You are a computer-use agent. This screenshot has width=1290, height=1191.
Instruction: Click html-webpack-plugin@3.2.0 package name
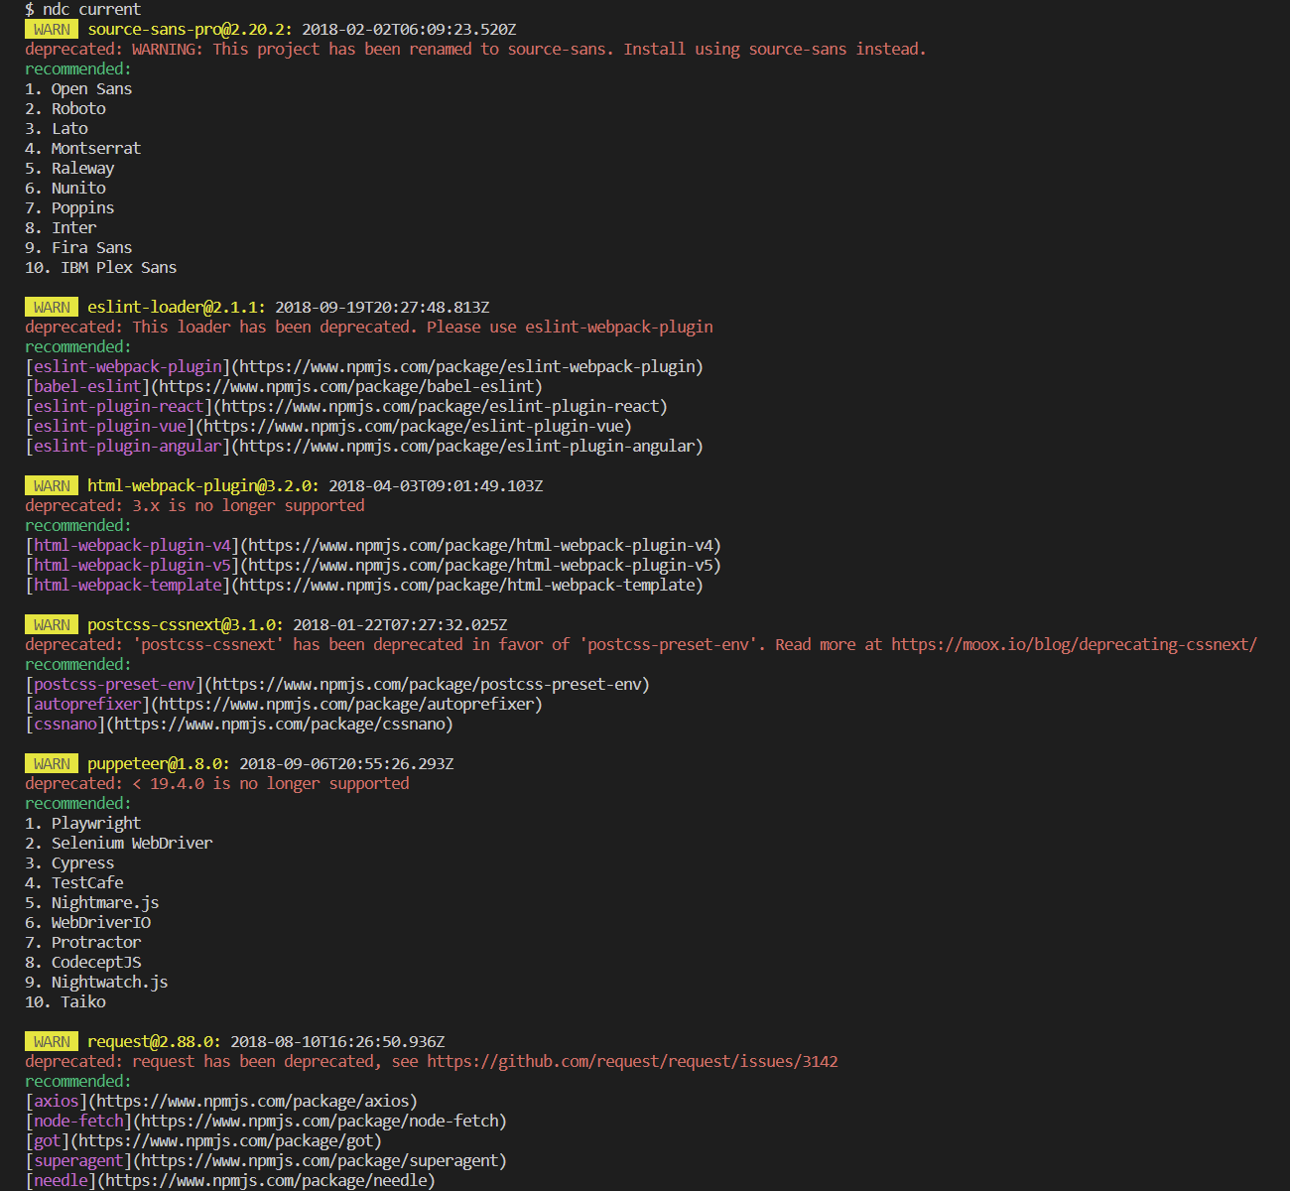(203, 486)
